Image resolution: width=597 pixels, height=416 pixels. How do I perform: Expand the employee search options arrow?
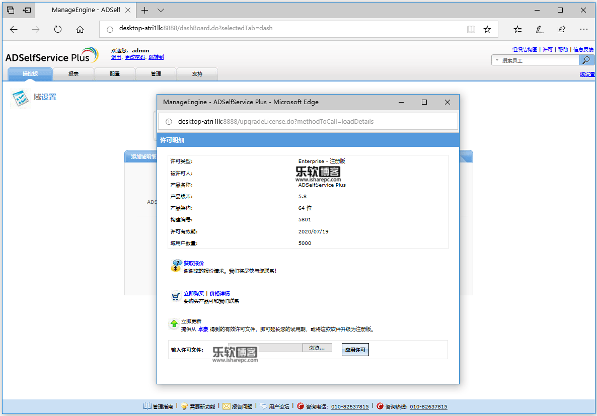pos(497,60)
